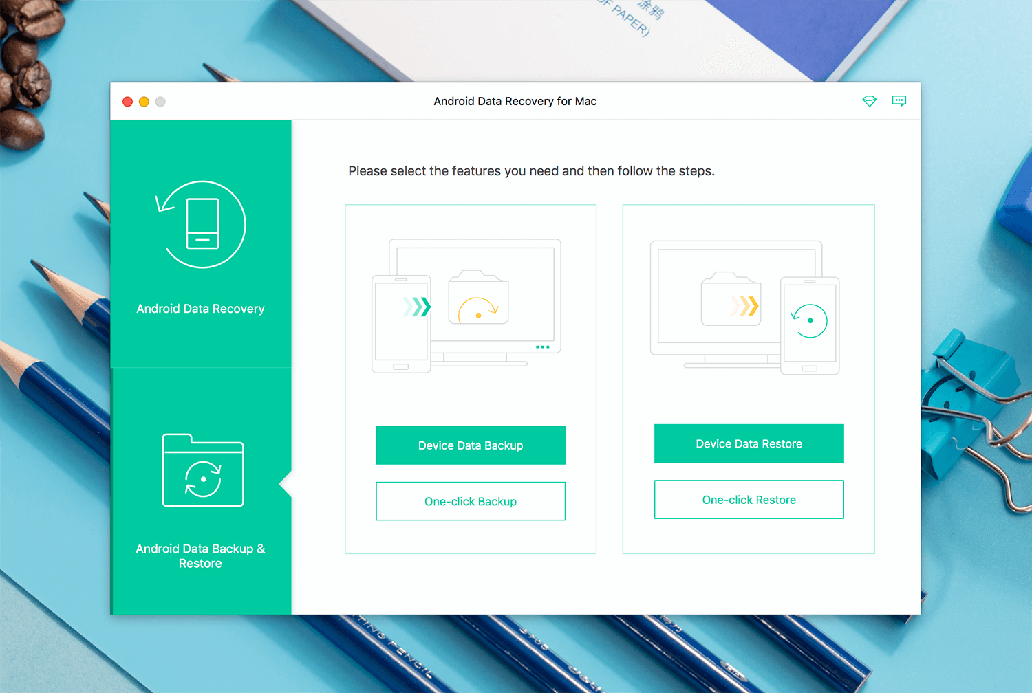Click the Device Data Restore button

click(749, 443)
